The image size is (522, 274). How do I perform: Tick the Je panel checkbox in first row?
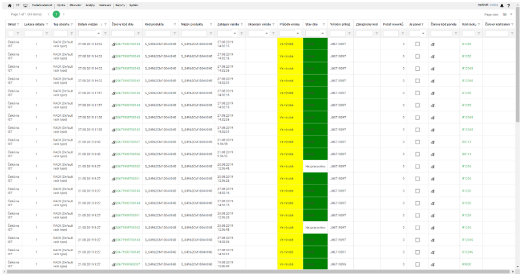pyautogui.click(x=417, y=44)
